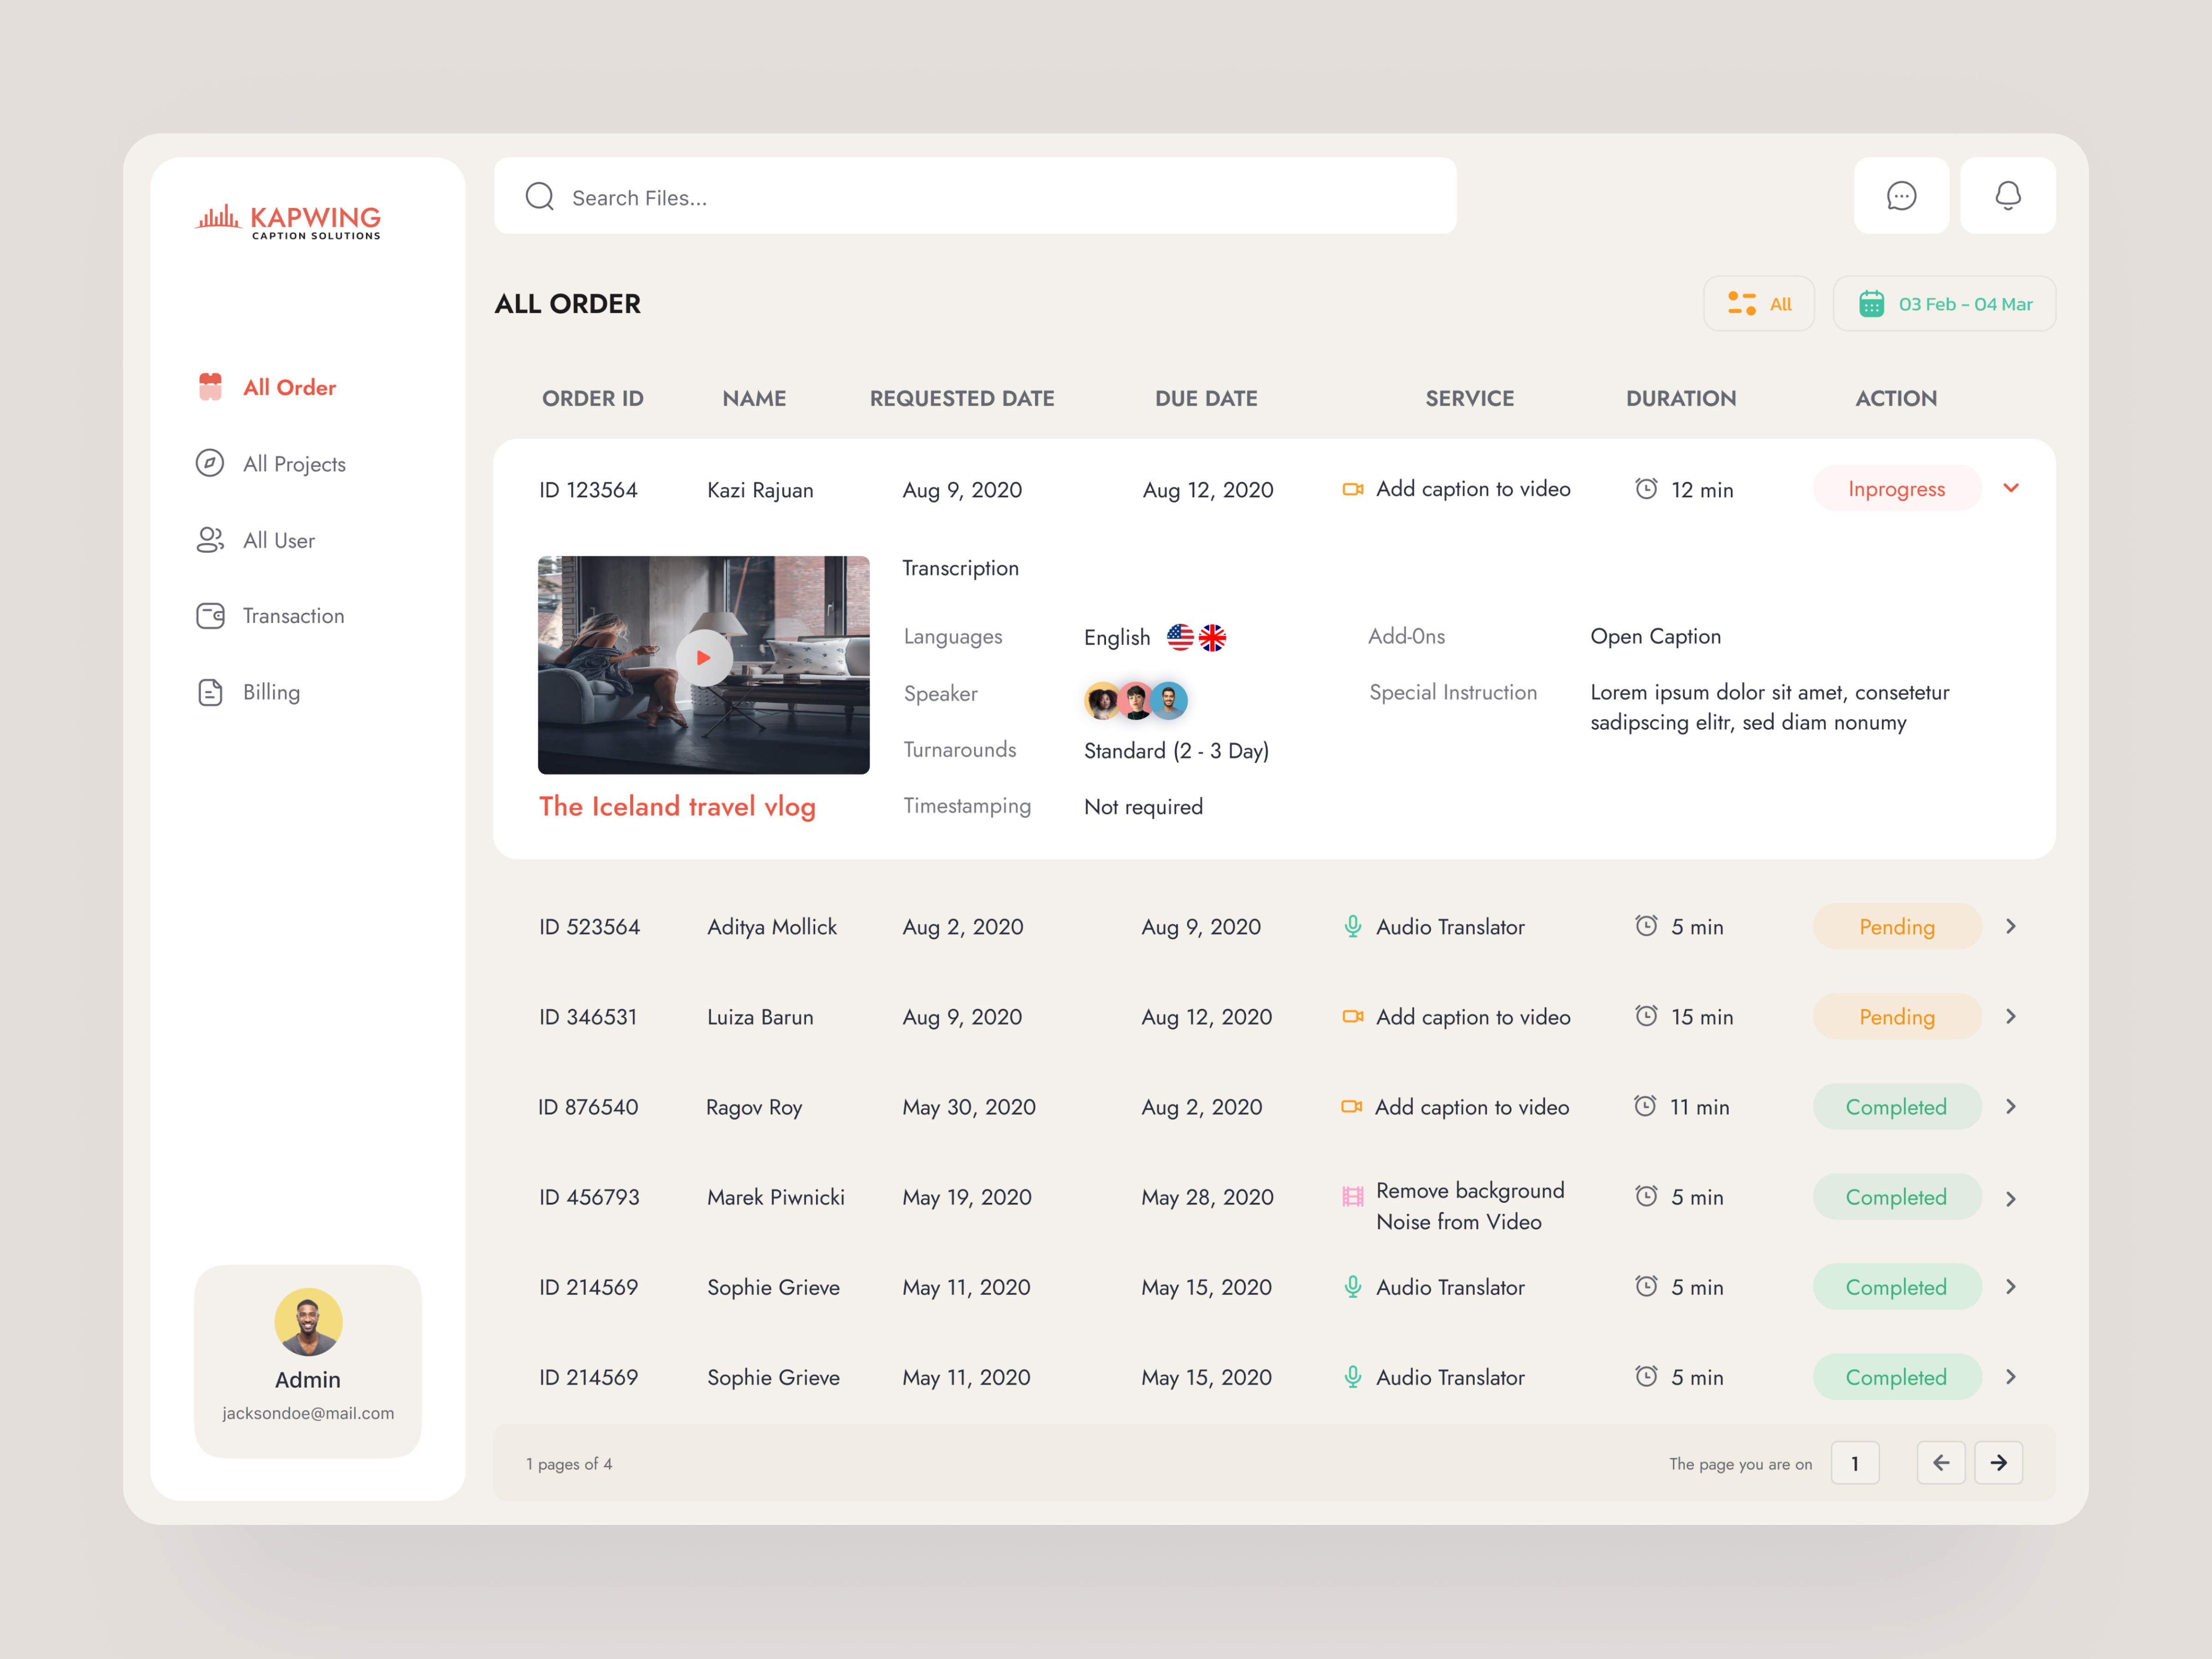Screen dimensions: 2212x1659
Task: Click the US flag language icon
Action: point(1180,637)
